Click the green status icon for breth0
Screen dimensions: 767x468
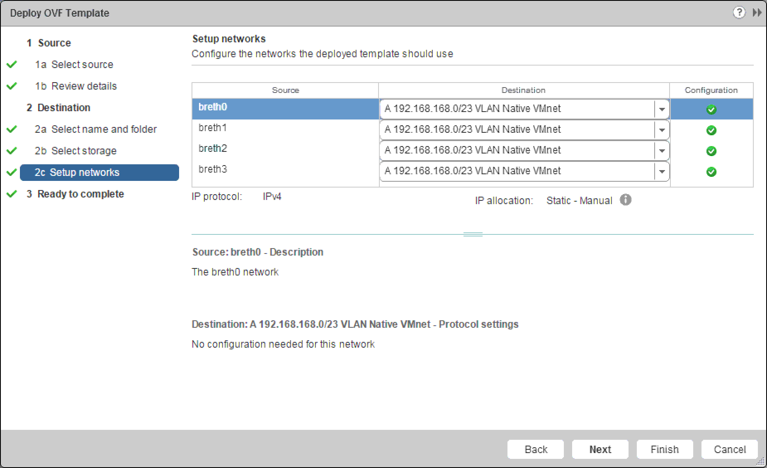point(711,110)
